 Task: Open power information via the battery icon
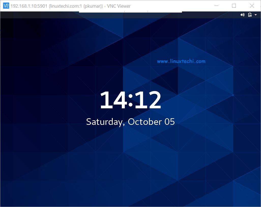click(249, 15)
